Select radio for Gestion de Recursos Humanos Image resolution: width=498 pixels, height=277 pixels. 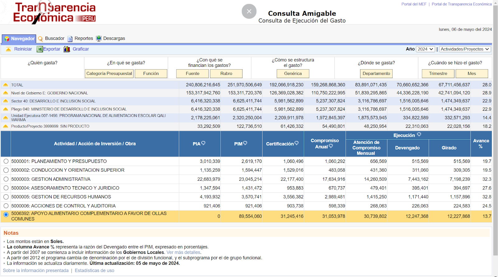click(x=6, y=197)
